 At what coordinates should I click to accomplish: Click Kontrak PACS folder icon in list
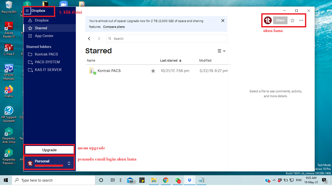click(x=92, y=71)
